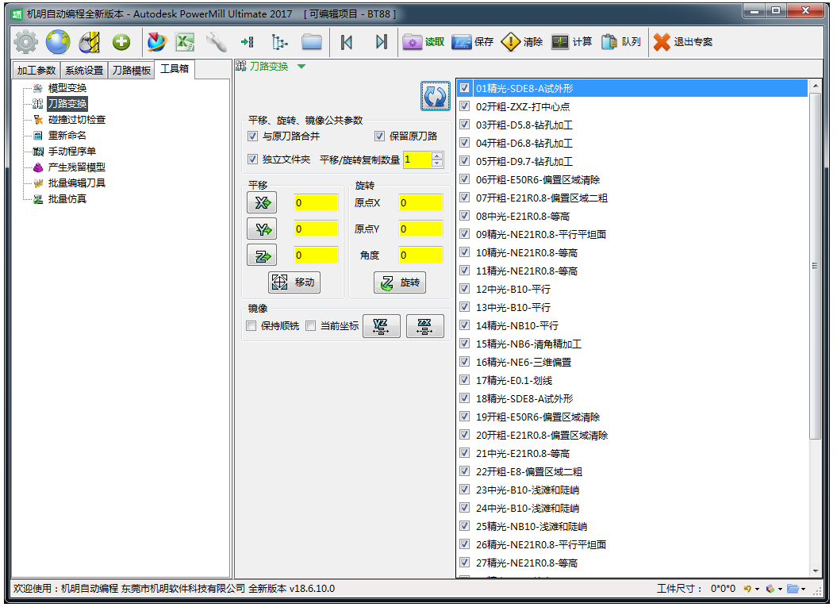The width and height of the screenshot is (837, 607).
Task: Select 批量仿真 tree item
Action: 67,198
